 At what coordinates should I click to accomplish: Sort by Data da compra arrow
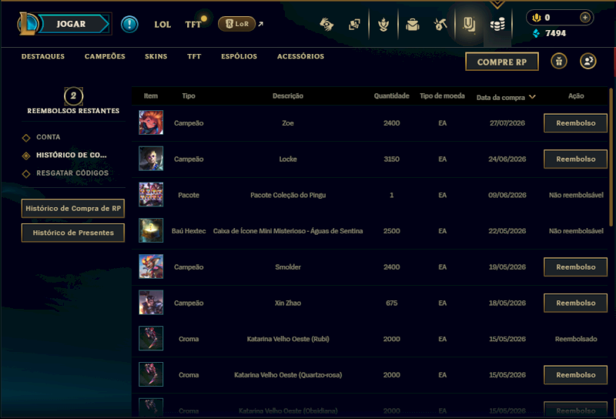click(532, 97)
